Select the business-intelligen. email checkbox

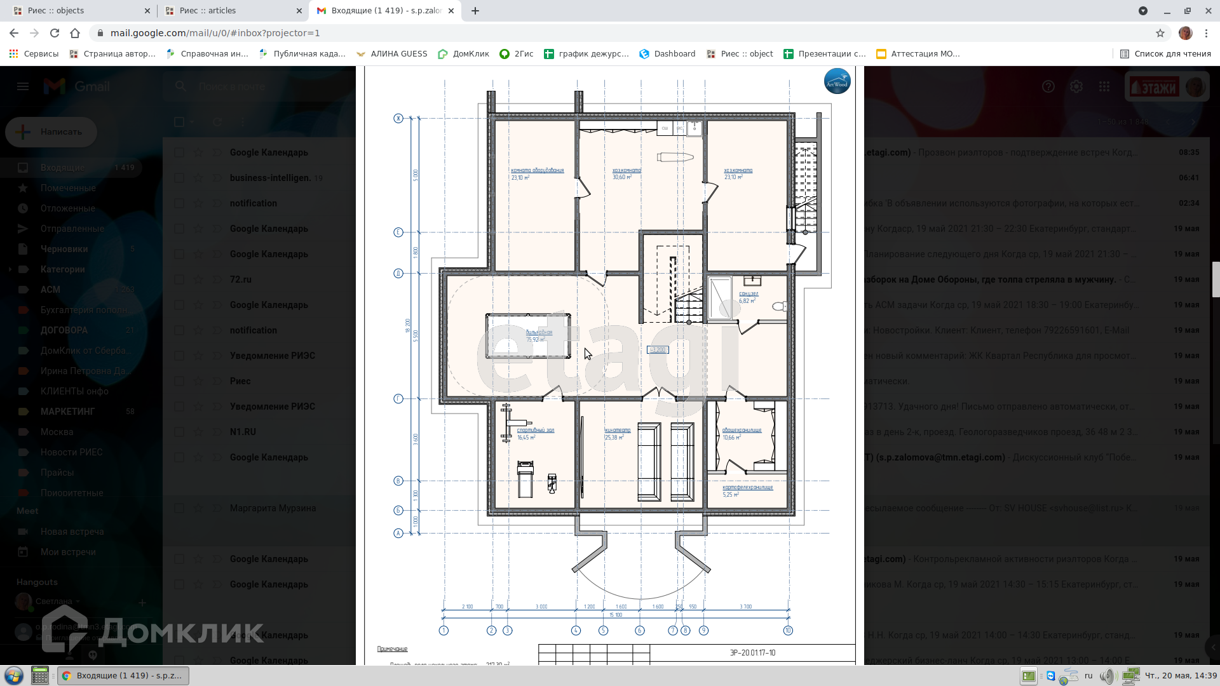[x=179, y=178]
